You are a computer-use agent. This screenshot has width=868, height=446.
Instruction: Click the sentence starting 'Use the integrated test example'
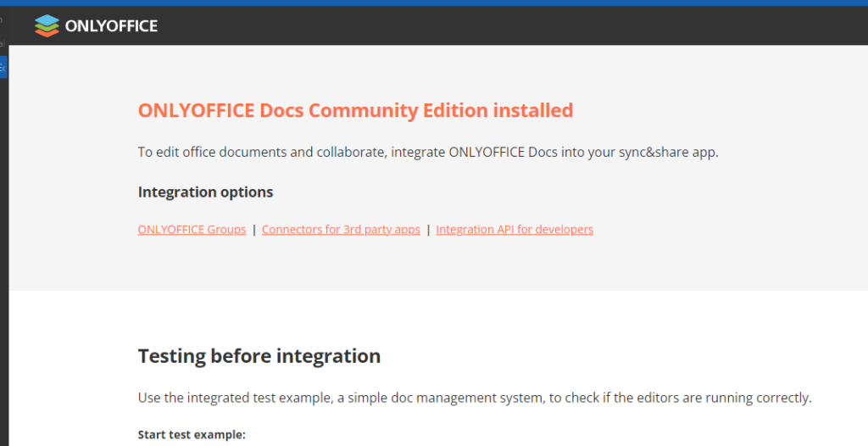click(475, 398)
